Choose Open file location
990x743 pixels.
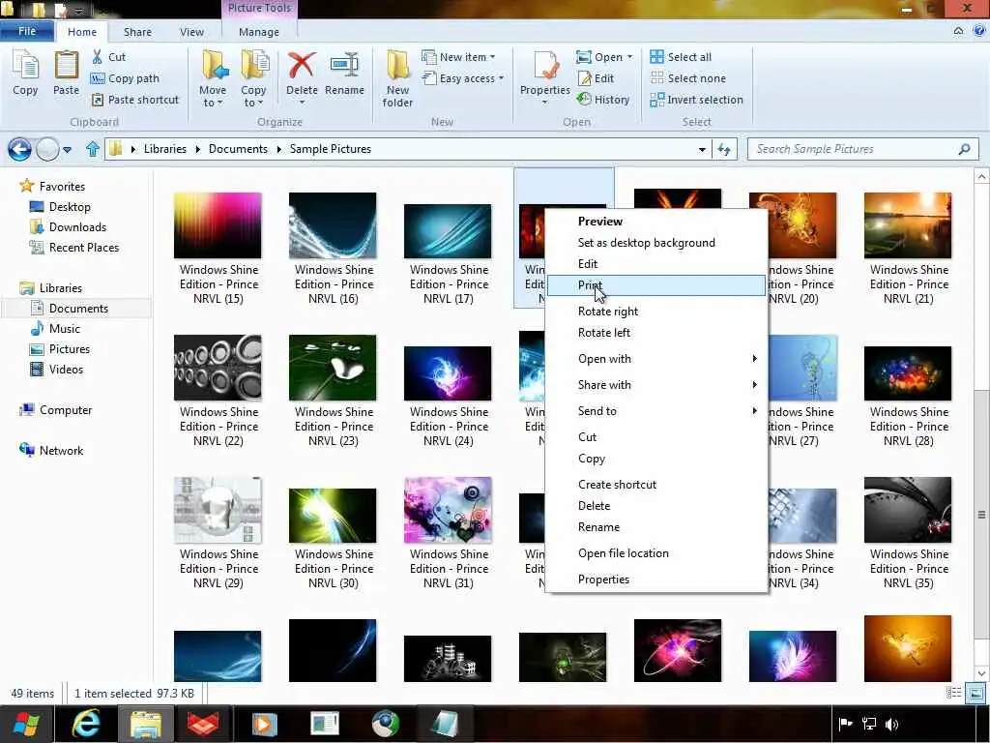click(656, 553)
